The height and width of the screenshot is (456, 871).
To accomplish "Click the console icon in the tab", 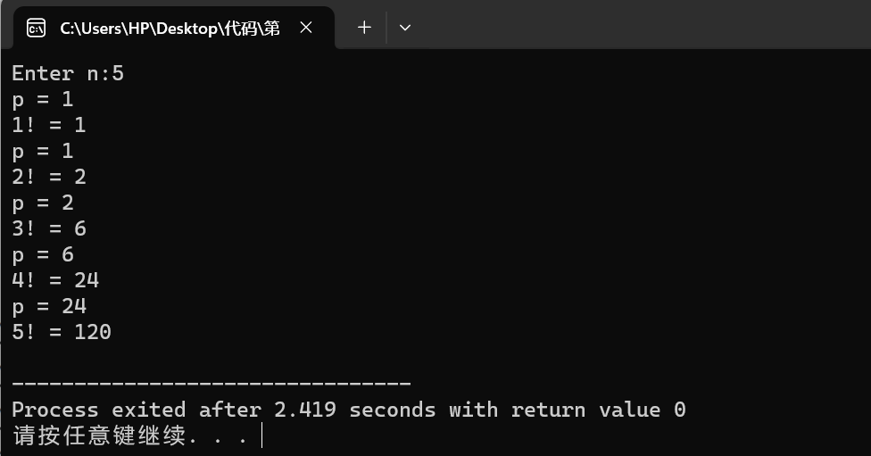I will 36,28.
